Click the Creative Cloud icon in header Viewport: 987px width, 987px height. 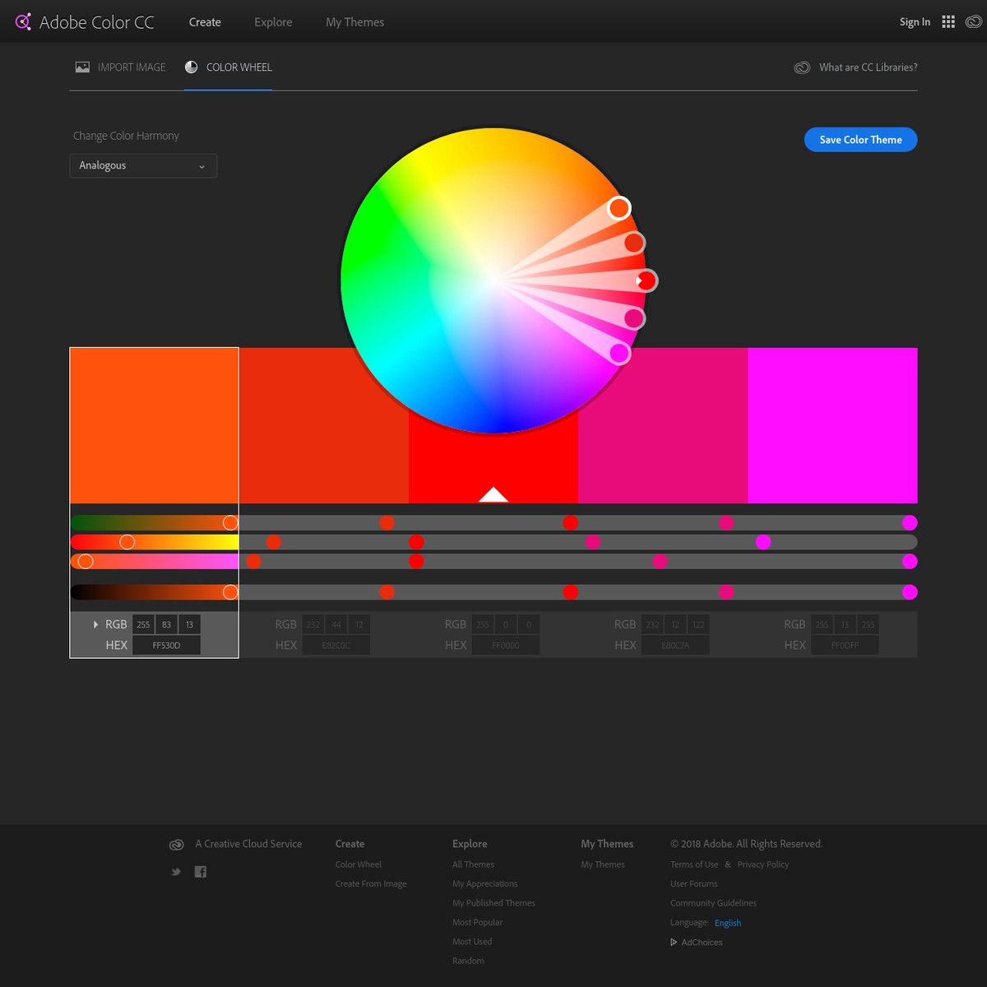click(973, 22)
